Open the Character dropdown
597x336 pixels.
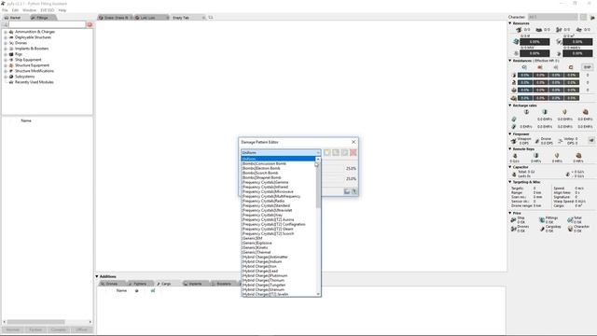pos(552,17)
